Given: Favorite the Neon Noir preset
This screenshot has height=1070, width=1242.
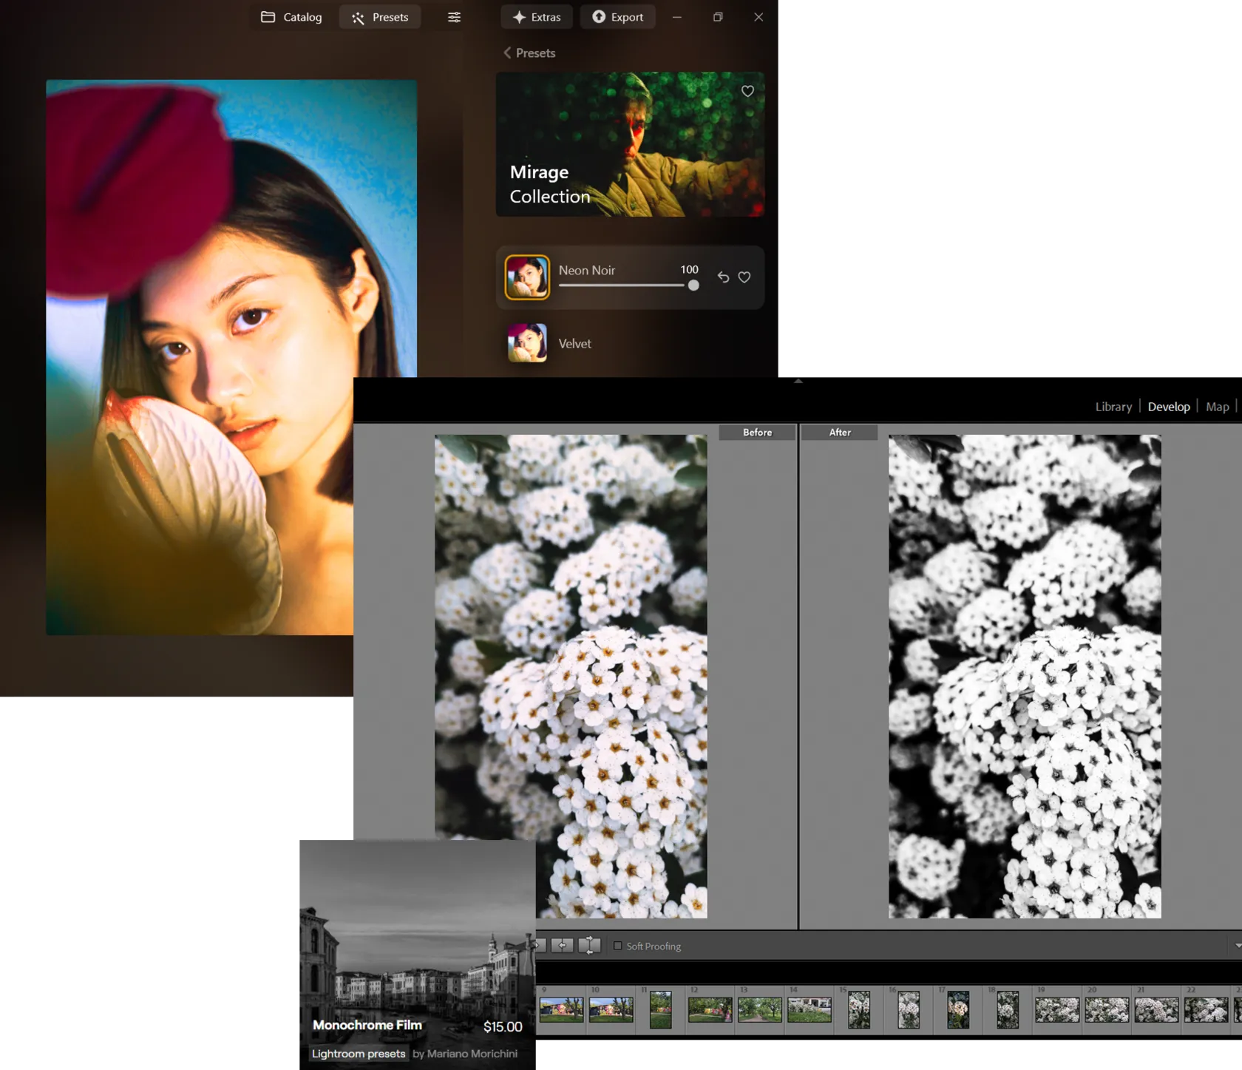Looking at the screenshot, I should tap(744, 277).
